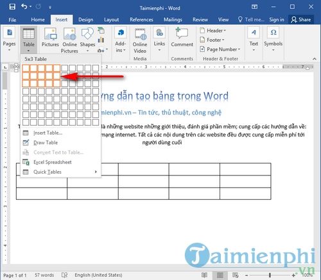Open the Layout tab
The height and width of the screenshot is (280, 321).
coord(111,20)
